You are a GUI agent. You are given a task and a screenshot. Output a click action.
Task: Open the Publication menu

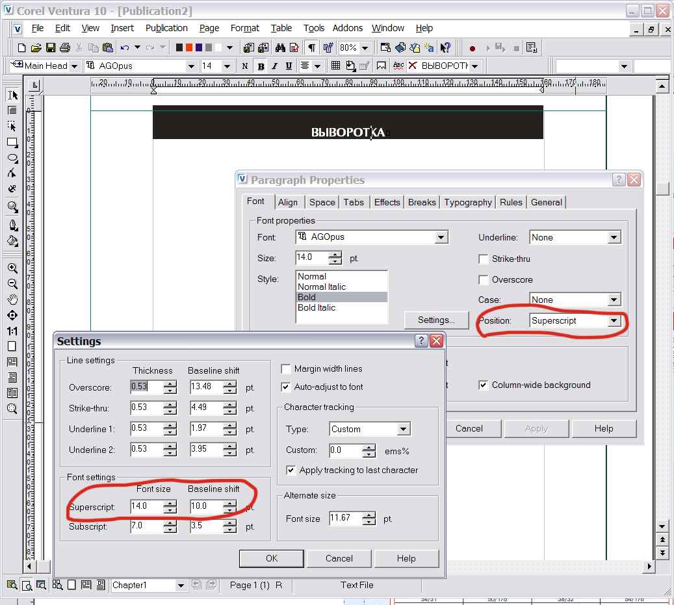[x=166, y=29]
